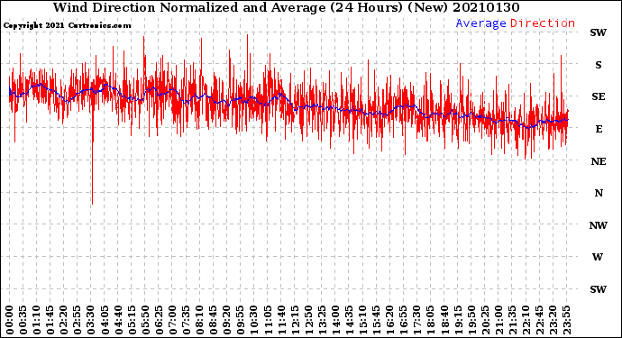The height and width of the screenshot is (338, 622).
Task: Click the 17:30 time label
Action: pos(416,320)
